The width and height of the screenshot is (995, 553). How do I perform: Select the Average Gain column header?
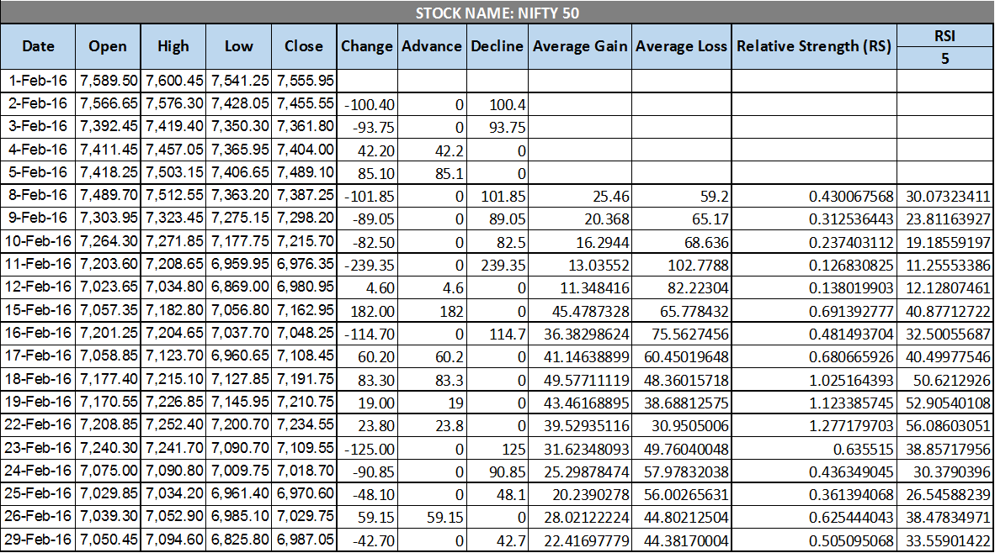[x=580, y=46]
